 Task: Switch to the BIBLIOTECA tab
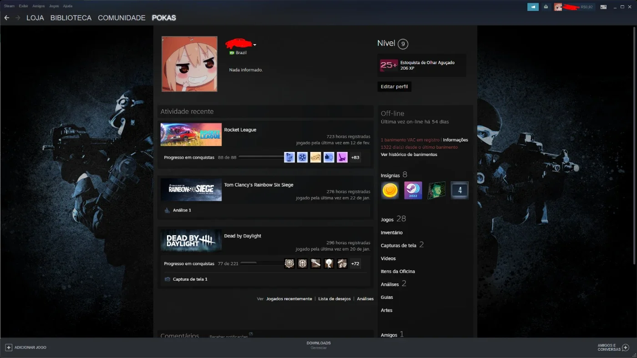[71, 18]
